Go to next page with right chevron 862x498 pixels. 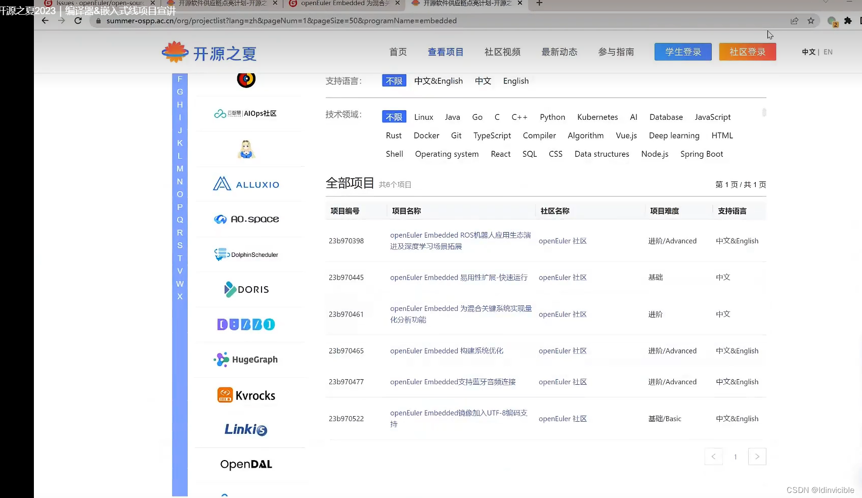tap(757, 457)
